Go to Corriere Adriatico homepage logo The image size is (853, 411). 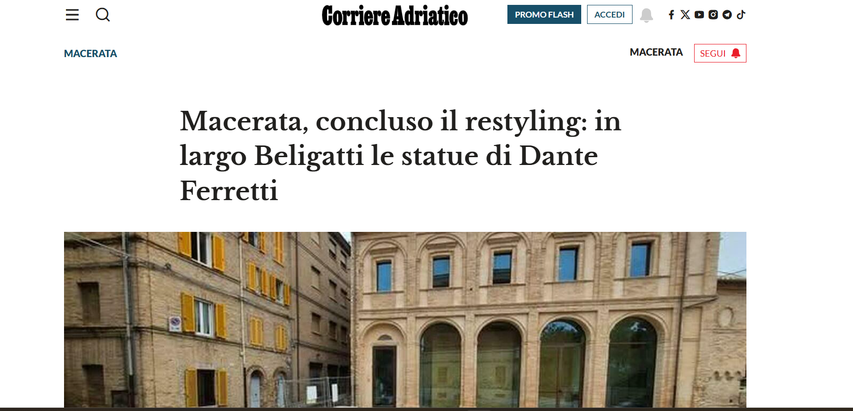(394, 15)
